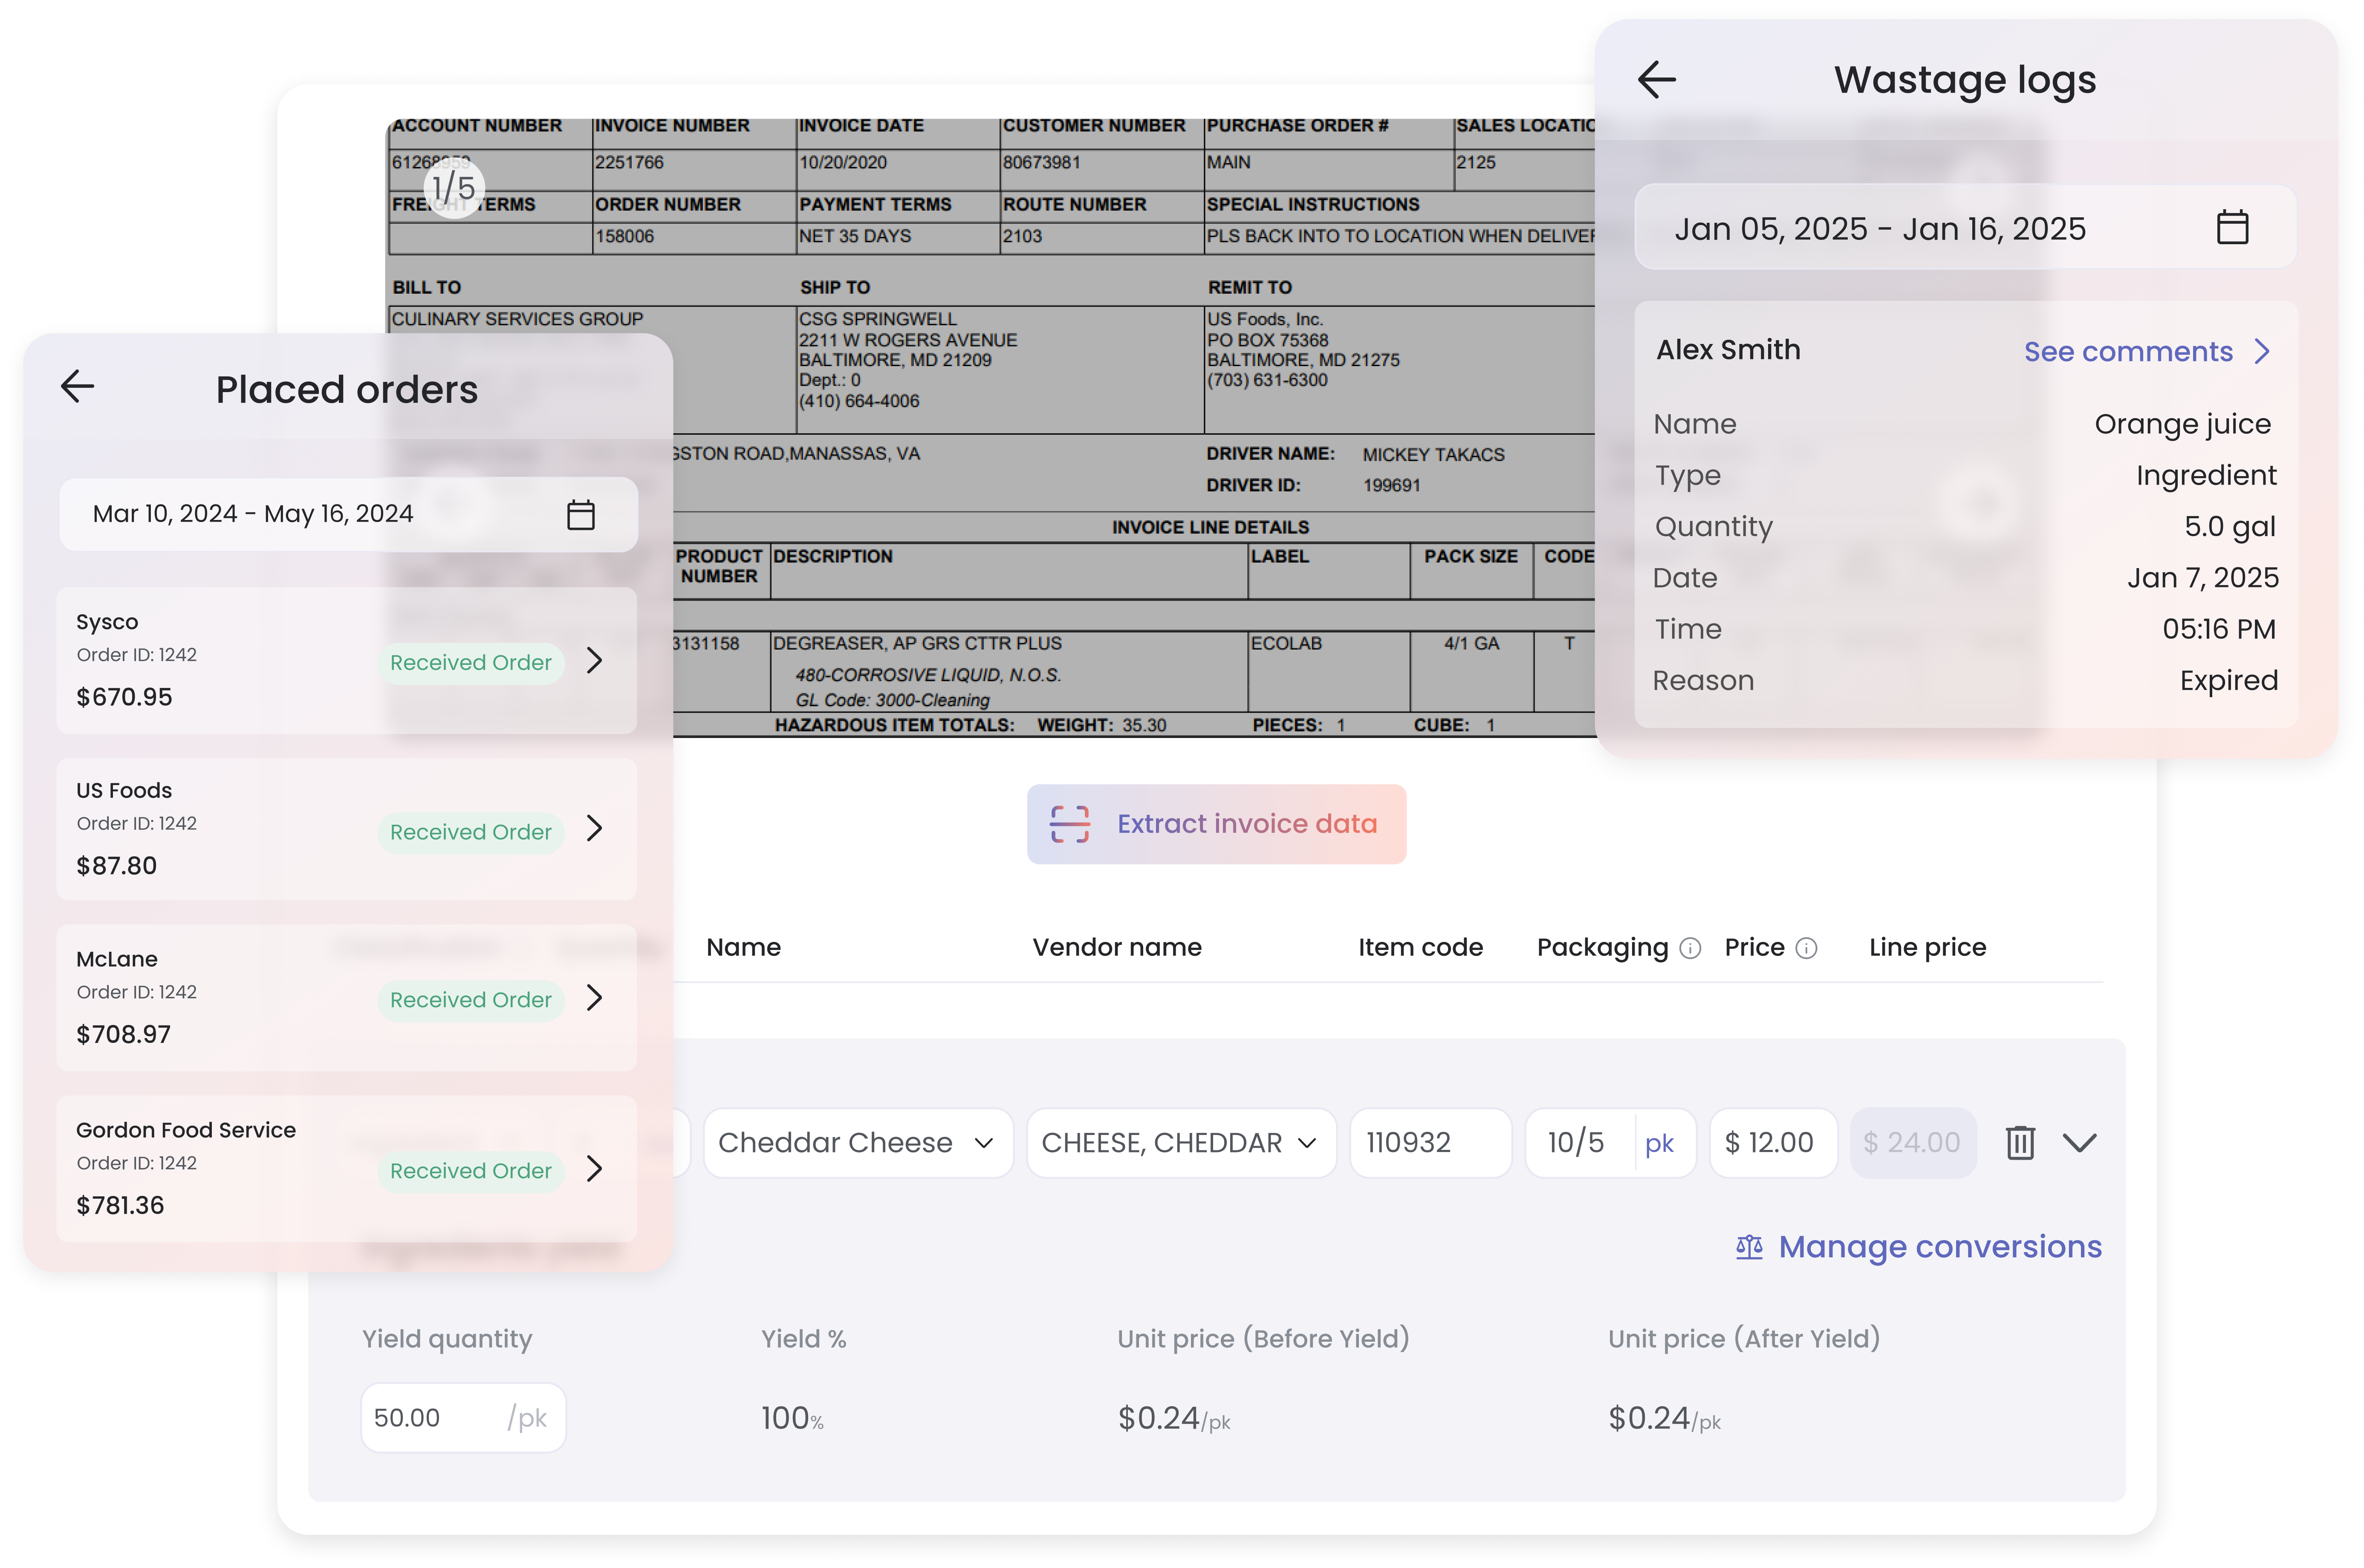Click the scan icon on Extract invoice data
This screenshot has width=2364, height=1568.
(1069, 824)
